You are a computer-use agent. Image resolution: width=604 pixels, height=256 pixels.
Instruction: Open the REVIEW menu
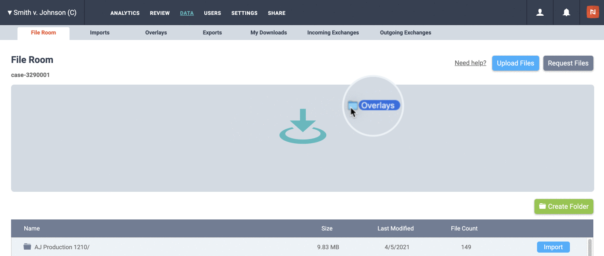(160, 13)
